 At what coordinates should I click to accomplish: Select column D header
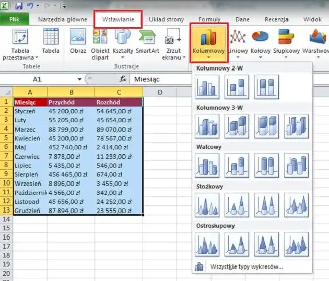point(160,92)
